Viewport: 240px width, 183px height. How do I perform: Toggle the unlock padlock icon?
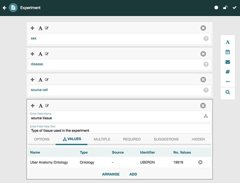(x=225, y=7)
